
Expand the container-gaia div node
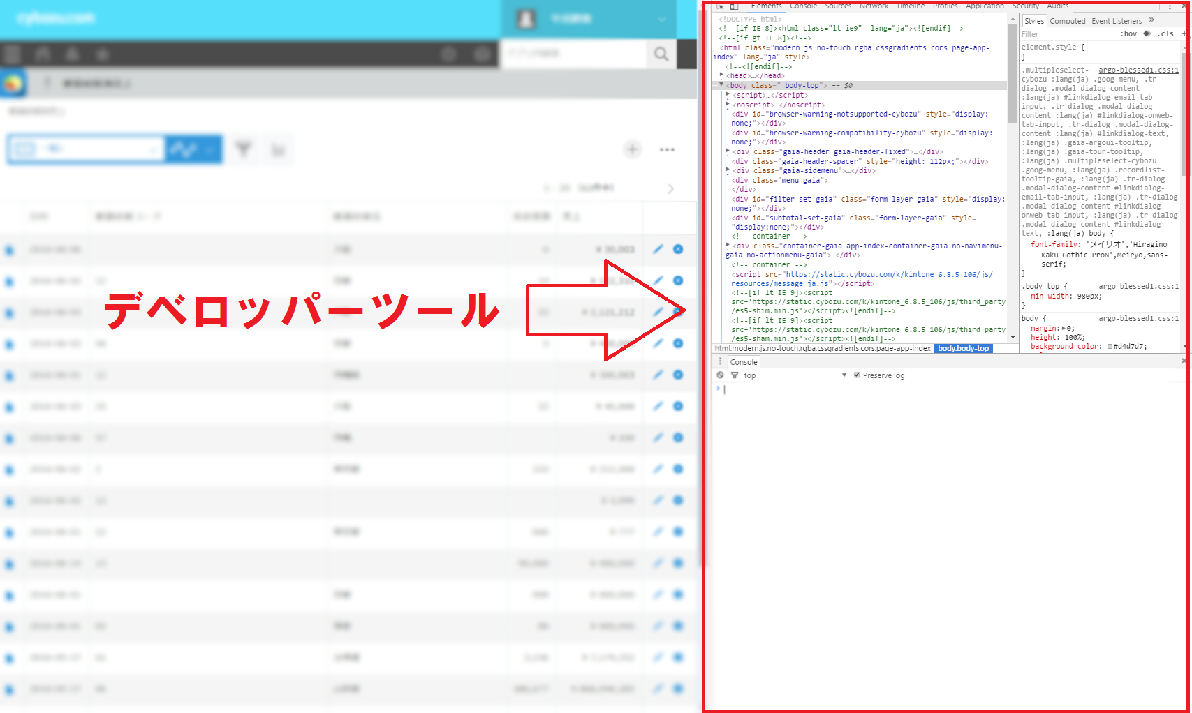[x=728, y=246]
